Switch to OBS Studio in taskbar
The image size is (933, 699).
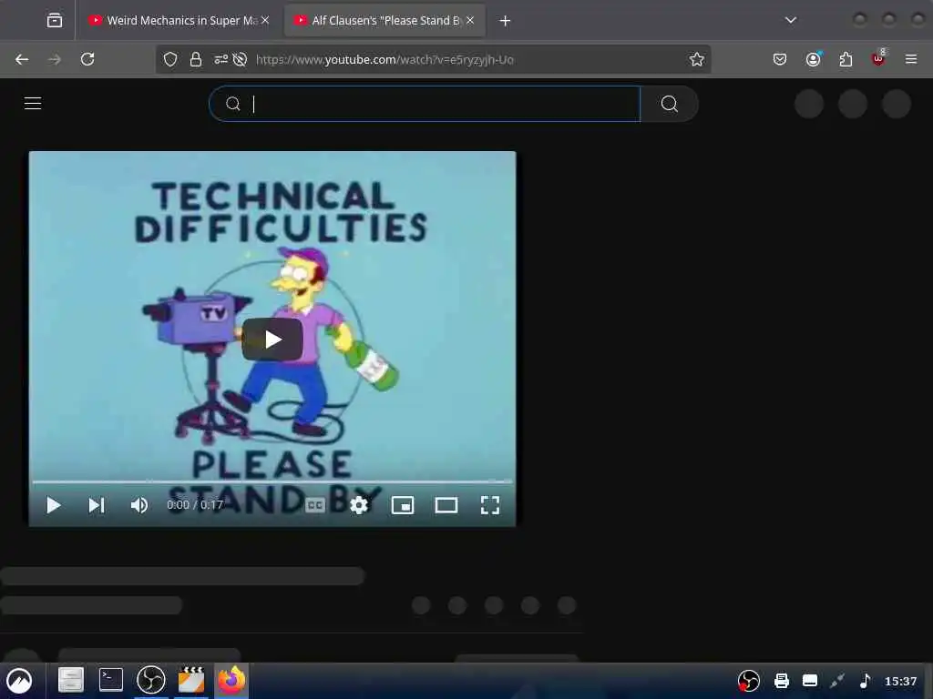pos(151,679)
